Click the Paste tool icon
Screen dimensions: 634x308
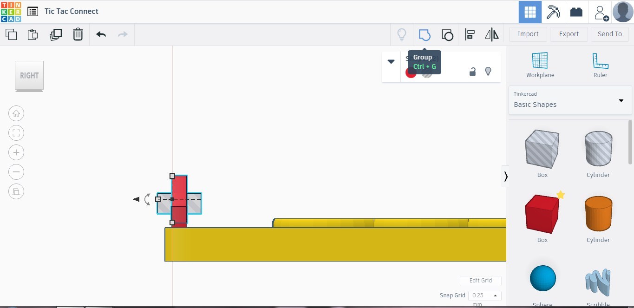(x=33, y=34)
